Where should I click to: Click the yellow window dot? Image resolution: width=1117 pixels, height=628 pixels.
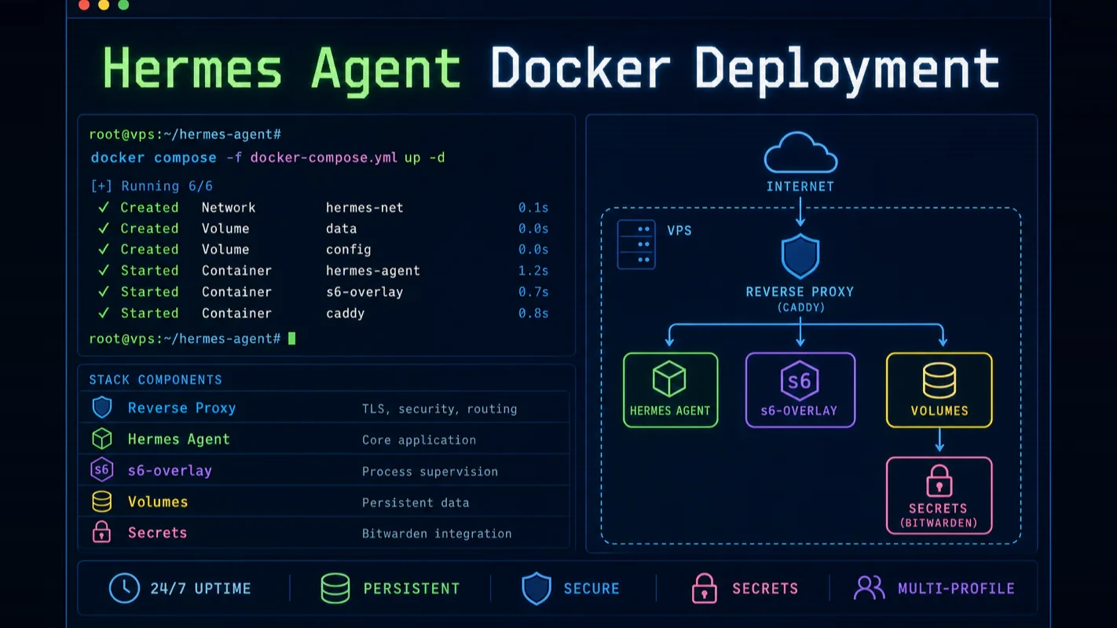coord(104,5)
